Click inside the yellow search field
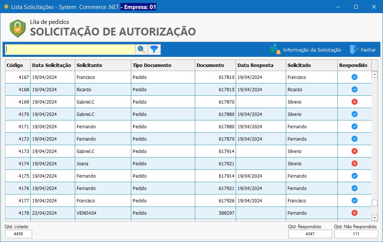 [x=69, y=49]
